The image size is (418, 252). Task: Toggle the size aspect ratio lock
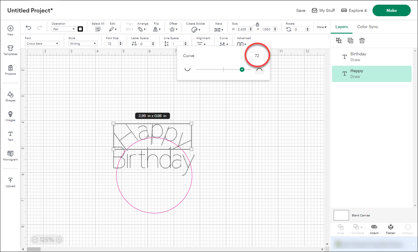(257, 25)
